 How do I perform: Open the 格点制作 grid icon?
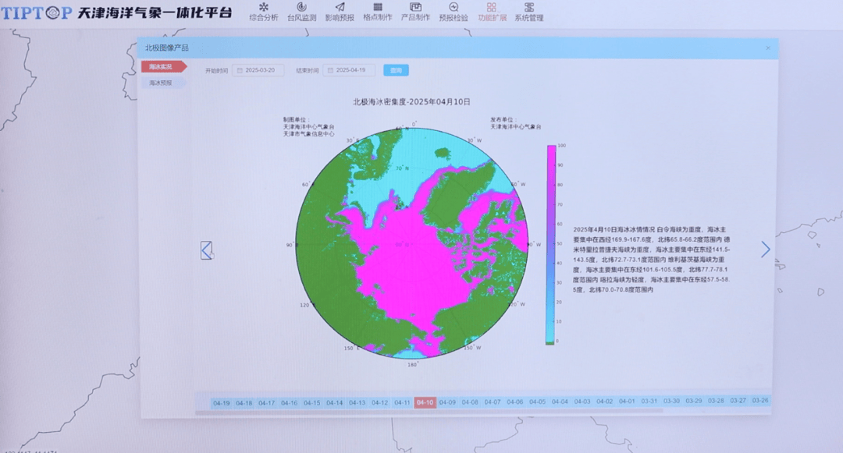coord(378,7)
